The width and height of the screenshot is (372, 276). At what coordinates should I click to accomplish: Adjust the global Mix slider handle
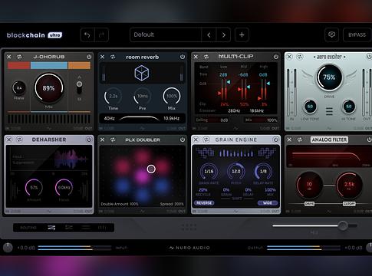point(343,225)
